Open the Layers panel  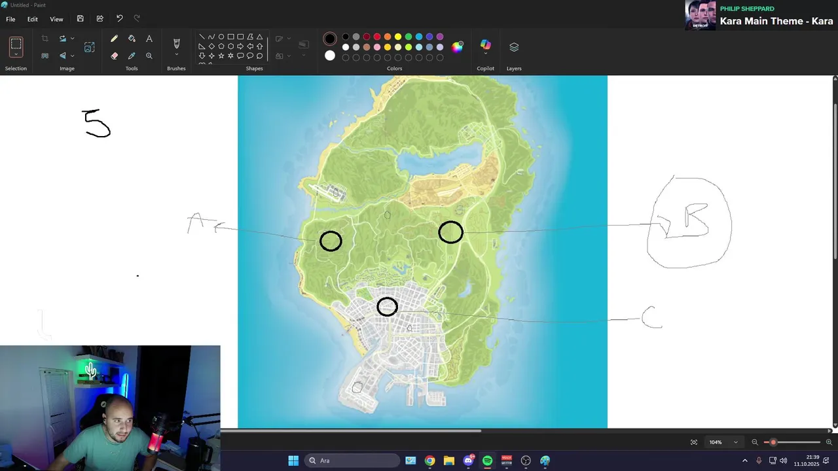click(x=514, y=47)
